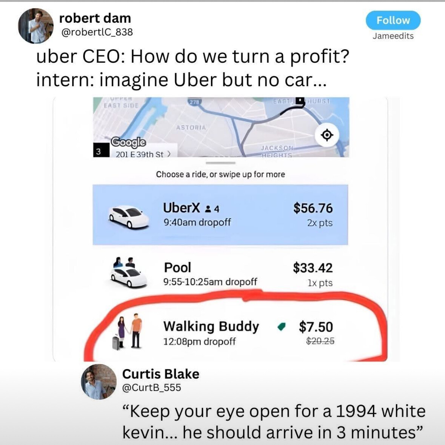Click the robert dam display name

(95, 18)
